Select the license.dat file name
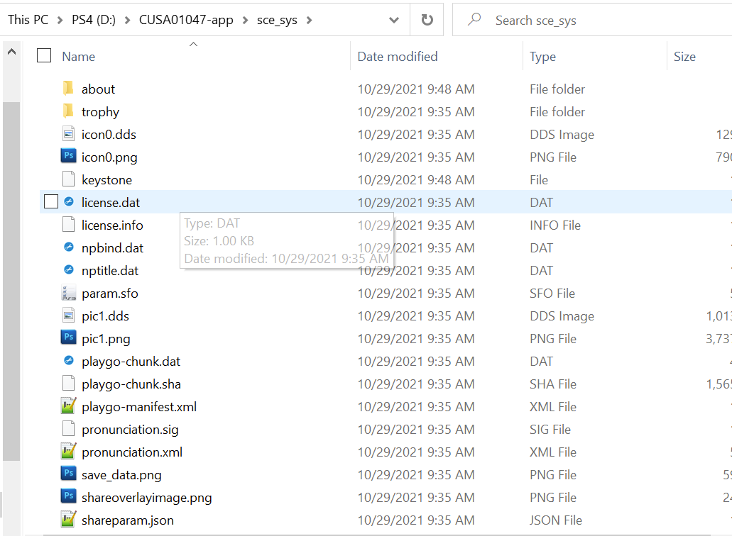This screenshot has width=732, height=536. [111, 202]
